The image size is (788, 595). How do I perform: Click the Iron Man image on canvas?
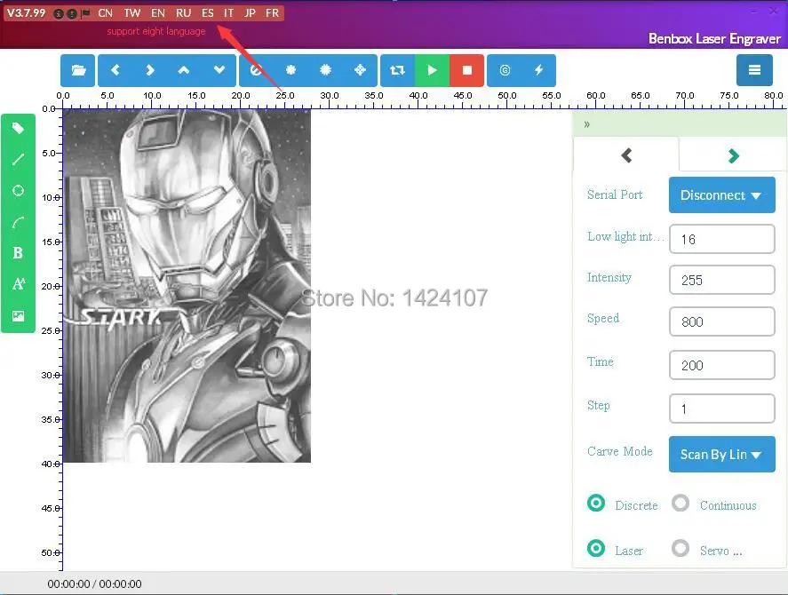click(187, 285)
